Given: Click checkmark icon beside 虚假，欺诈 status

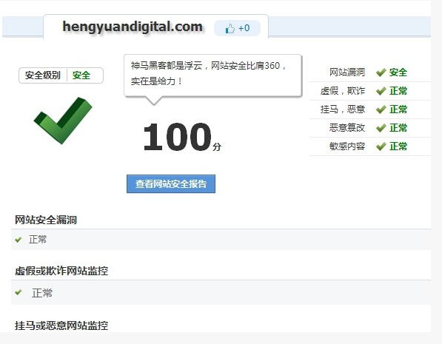Looking at the screenshot, I should 381,91.
